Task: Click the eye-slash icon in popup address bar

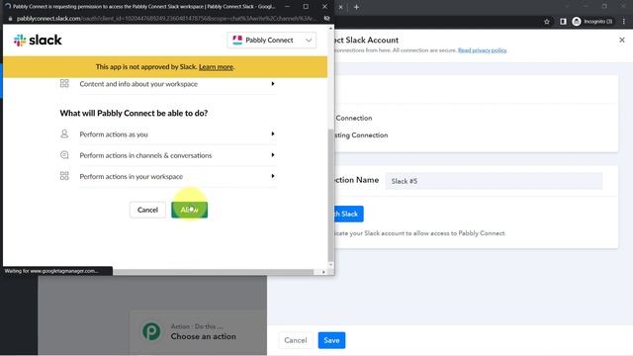Action: pyautogui.click(x=326, y=19)
